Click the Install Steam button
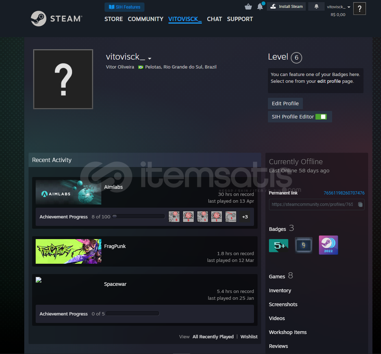This screenshot has height=354, width=381. pos(286,6)
